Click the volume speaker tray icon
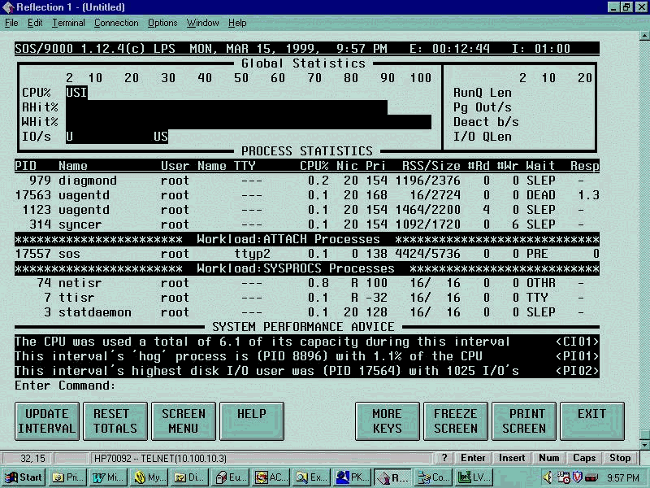The height and width of the screenshot is (488, 650). tap(548, 477)
